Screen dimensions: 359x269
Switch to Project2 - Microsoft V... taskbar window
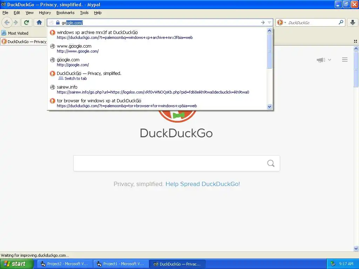(65, 264)
